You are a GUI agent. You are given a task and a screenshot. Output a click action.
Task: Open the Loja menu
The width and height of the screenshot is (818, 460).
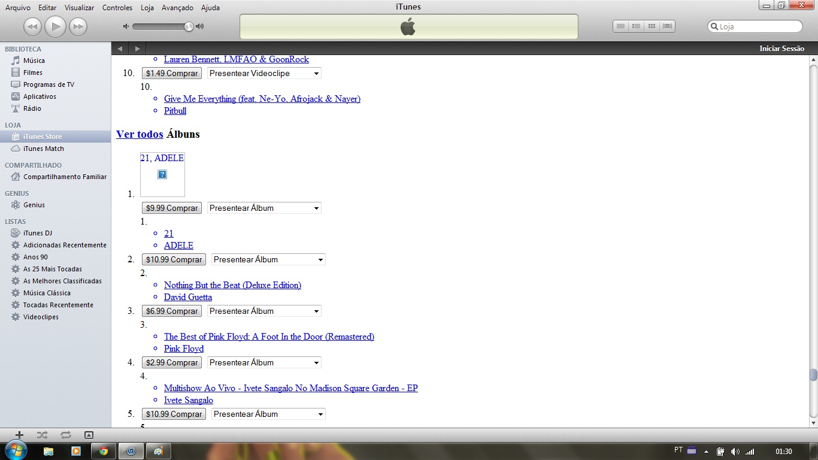(147, 8)
